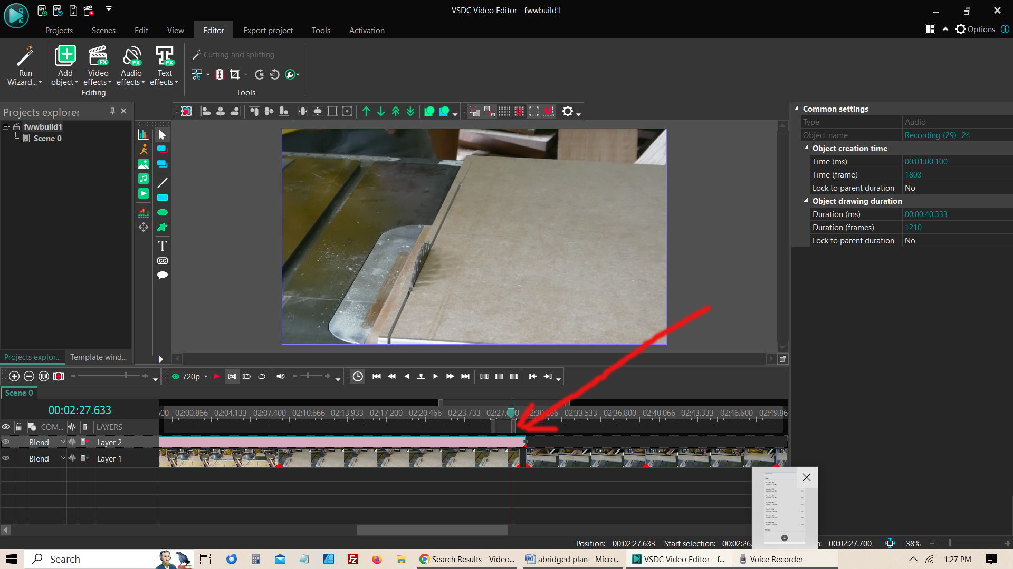Toggle Layer 1 visibility eye
1013x569 pixels.
[6, 458]
